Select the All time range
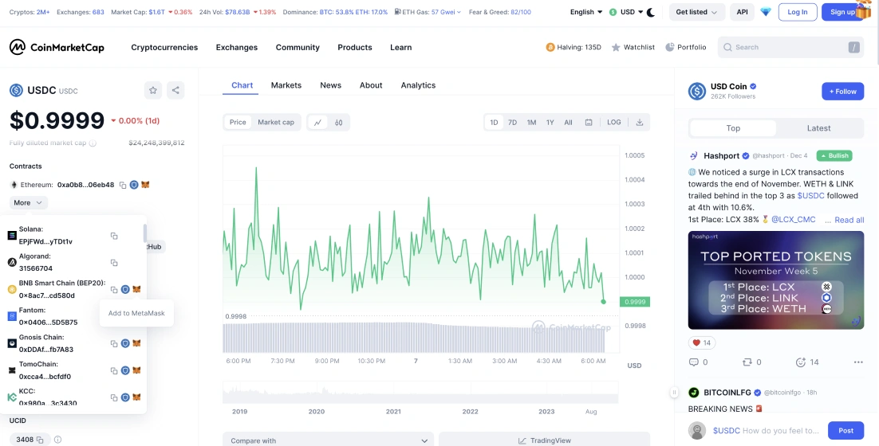The width and height of the screenshot is (879, 446). click(x=568, y=122)
